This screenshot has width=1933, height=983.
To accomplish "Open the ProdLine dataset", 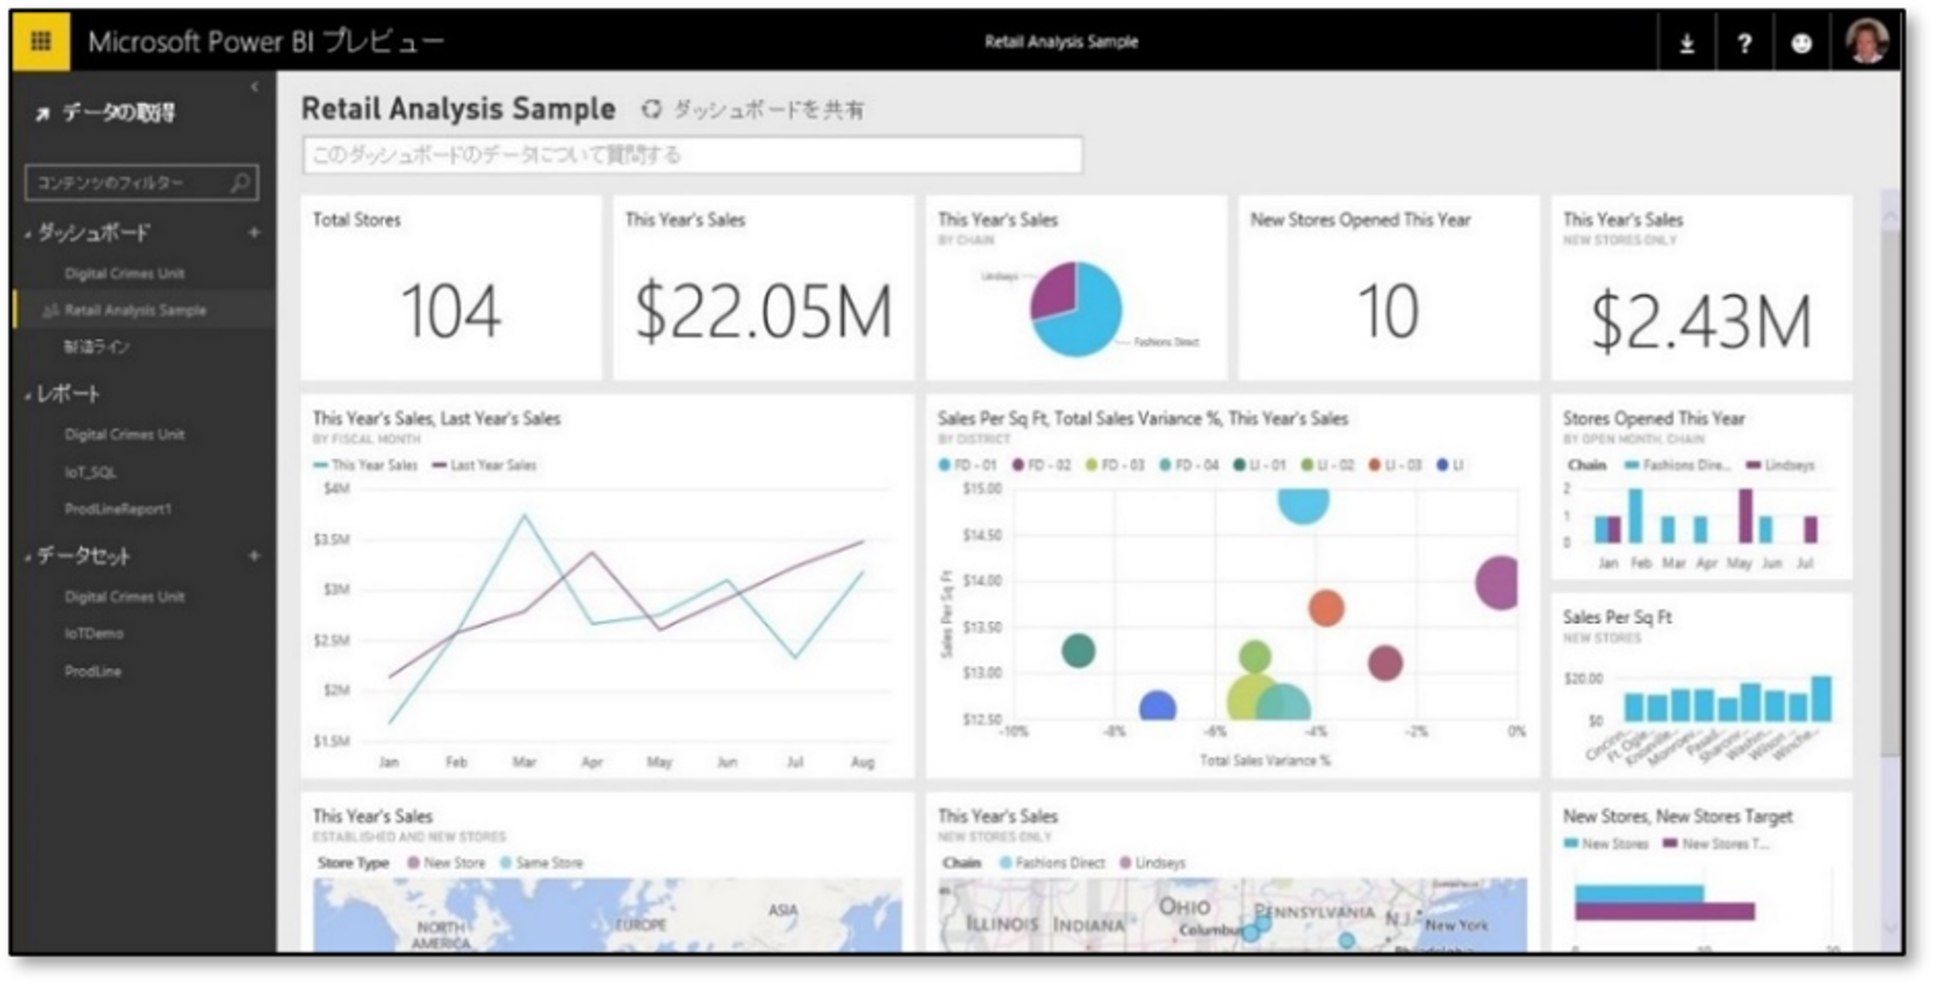I will point(93,671).
